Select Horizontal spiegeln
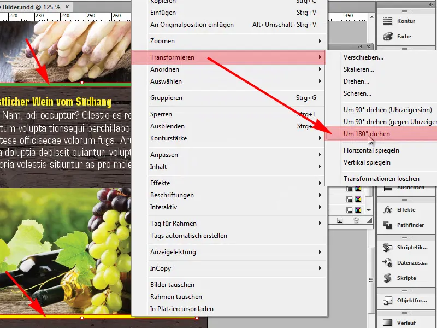This screenshot has height=328, width=437. click(381, 150)
